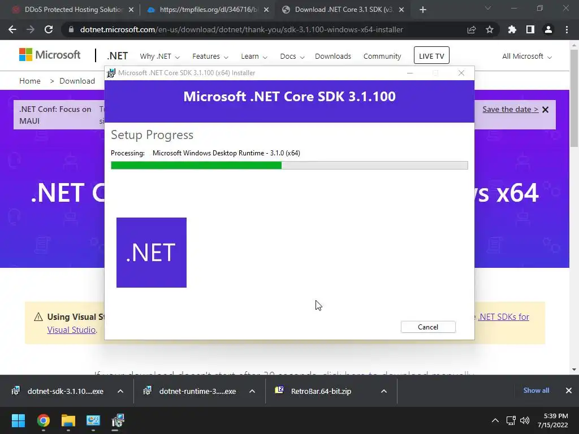Cancel the .NET Core SDK installation
This screenshot has height=434, width=579.
click(x=428, y=327)
